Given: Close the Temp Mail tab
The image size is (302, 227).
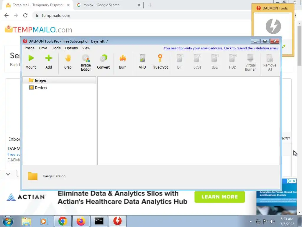Looking at the screenshot, I should click(x=68, y=5).
